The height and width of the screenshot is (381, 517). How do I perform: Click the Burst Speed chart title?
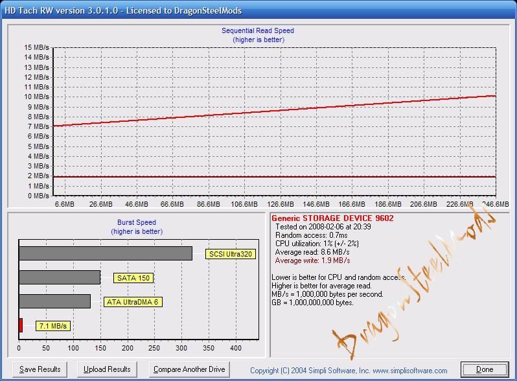tap(137, 222)
